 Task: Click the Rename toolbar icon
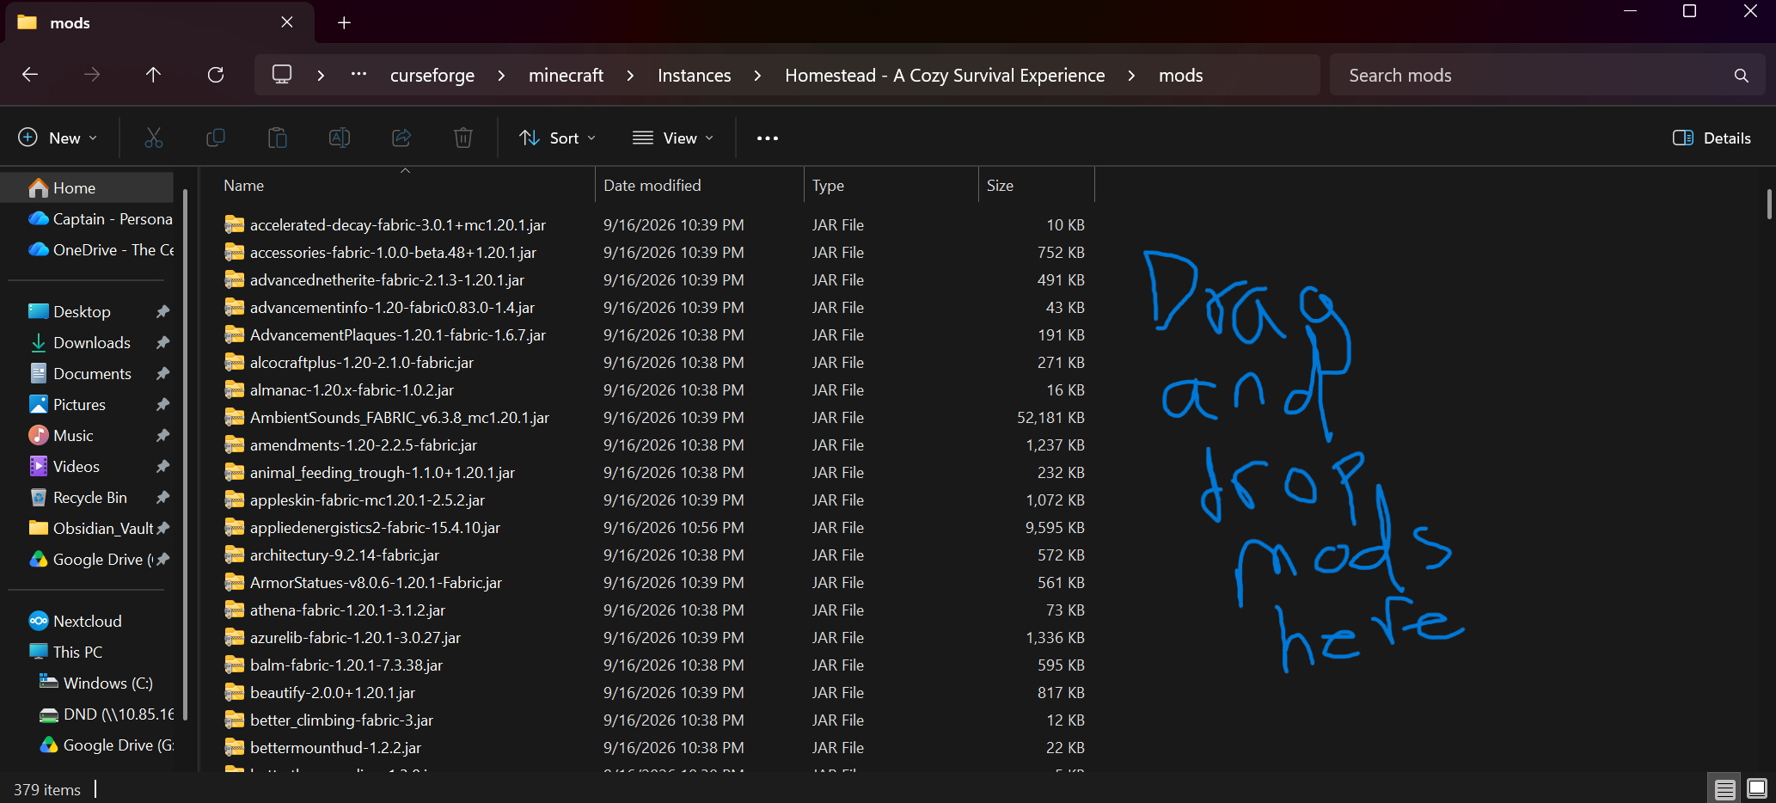point(340,138)
